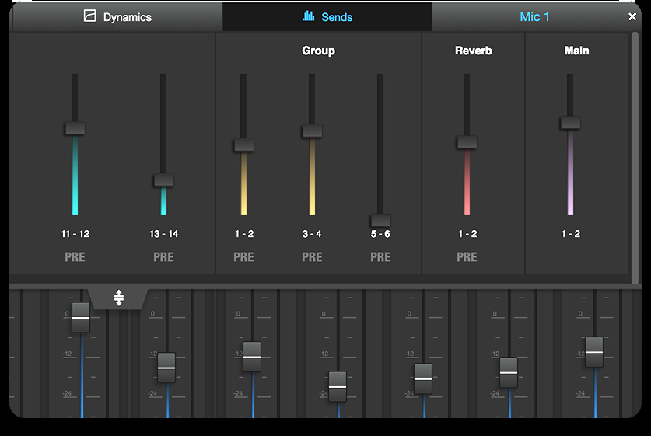Click the teal 11 - 12 send fader knob

click(x=75, y=128)
